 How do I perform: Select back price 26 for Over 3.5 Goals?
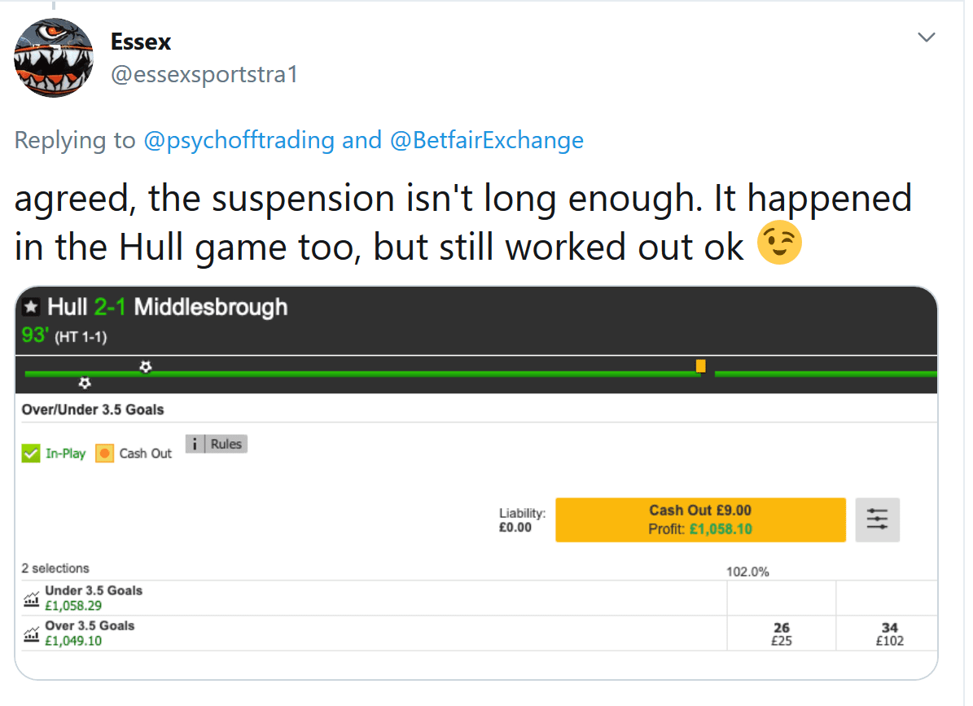coord(782,634)
